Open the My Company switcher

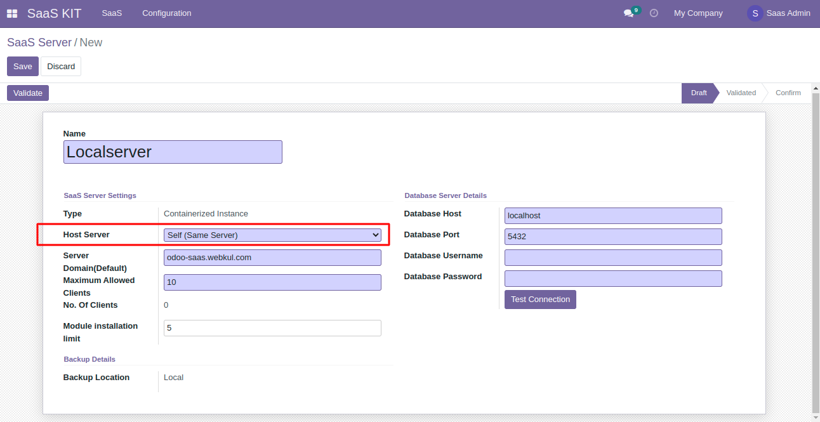coord(698,13)
